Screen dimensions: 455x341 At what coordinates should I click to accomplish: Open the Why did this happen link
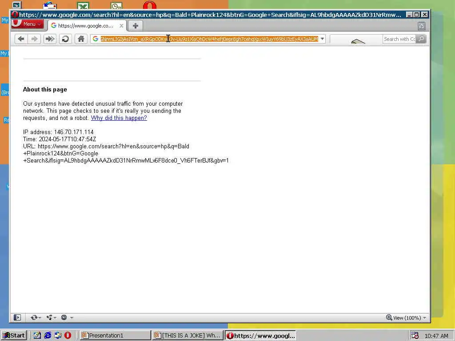pyautogui.click(x=119, y=118)
